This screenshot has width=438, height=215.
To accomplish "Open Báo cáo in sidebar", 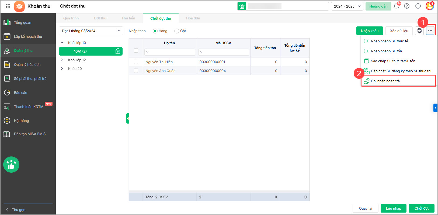I will (x=28, y=93).
